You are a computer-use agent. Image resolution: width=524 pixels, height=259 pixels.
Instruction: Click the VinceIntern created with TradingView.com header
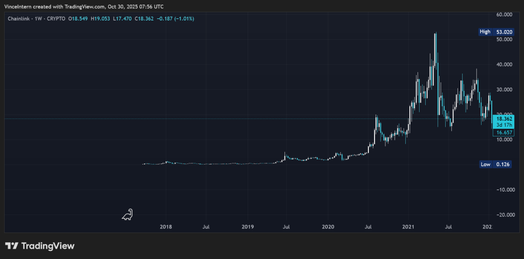coord(83,7)
